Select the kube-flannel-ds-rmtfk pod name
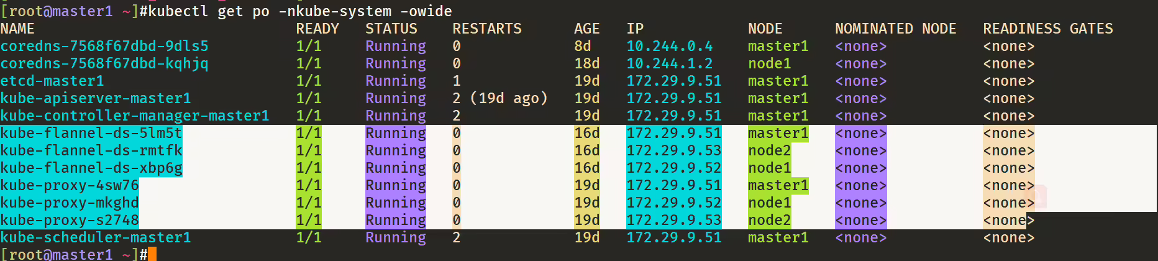The height and width of the screenshot is (261, 1158). (x=91, y=150)
